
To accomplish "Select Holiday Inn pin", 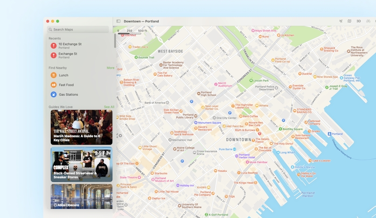I will click(x=178, y=185).
